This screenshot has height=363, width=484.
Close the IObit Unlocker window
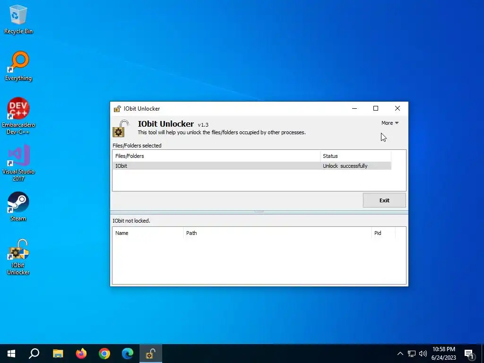397,108
